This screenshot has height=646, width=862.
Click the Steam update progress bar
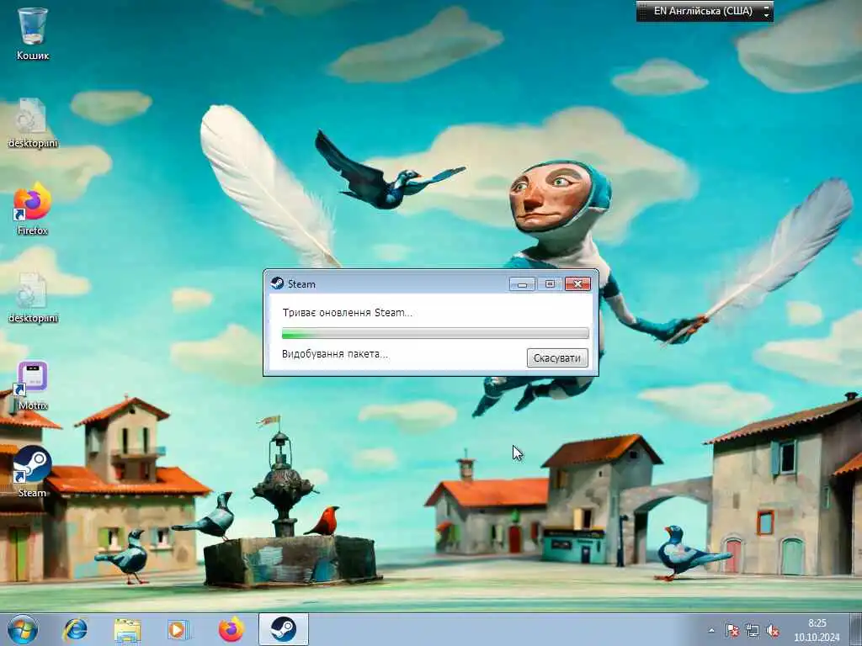[x=435, y=333]
